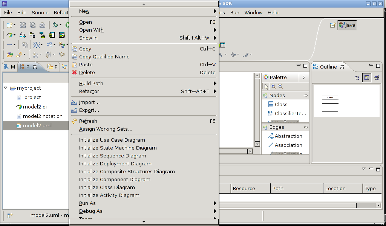Open the Build Path submenu

pos(144,83)
